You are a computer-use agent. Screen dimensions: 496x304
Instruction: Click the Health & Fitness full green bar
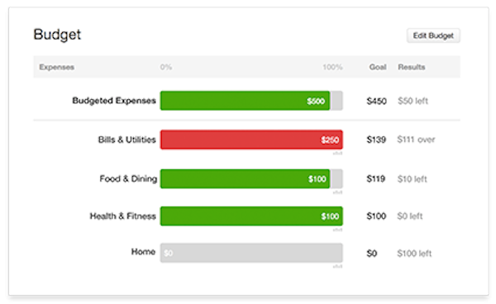click(251, 216)
